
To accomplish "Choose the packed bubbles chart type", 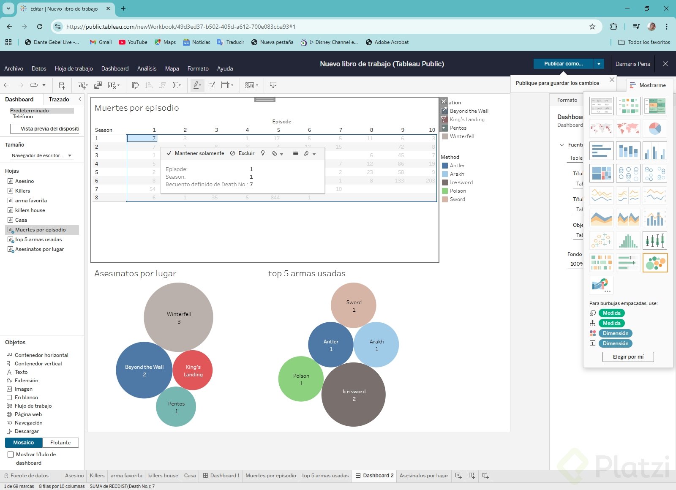I will (x=655, y=263).
